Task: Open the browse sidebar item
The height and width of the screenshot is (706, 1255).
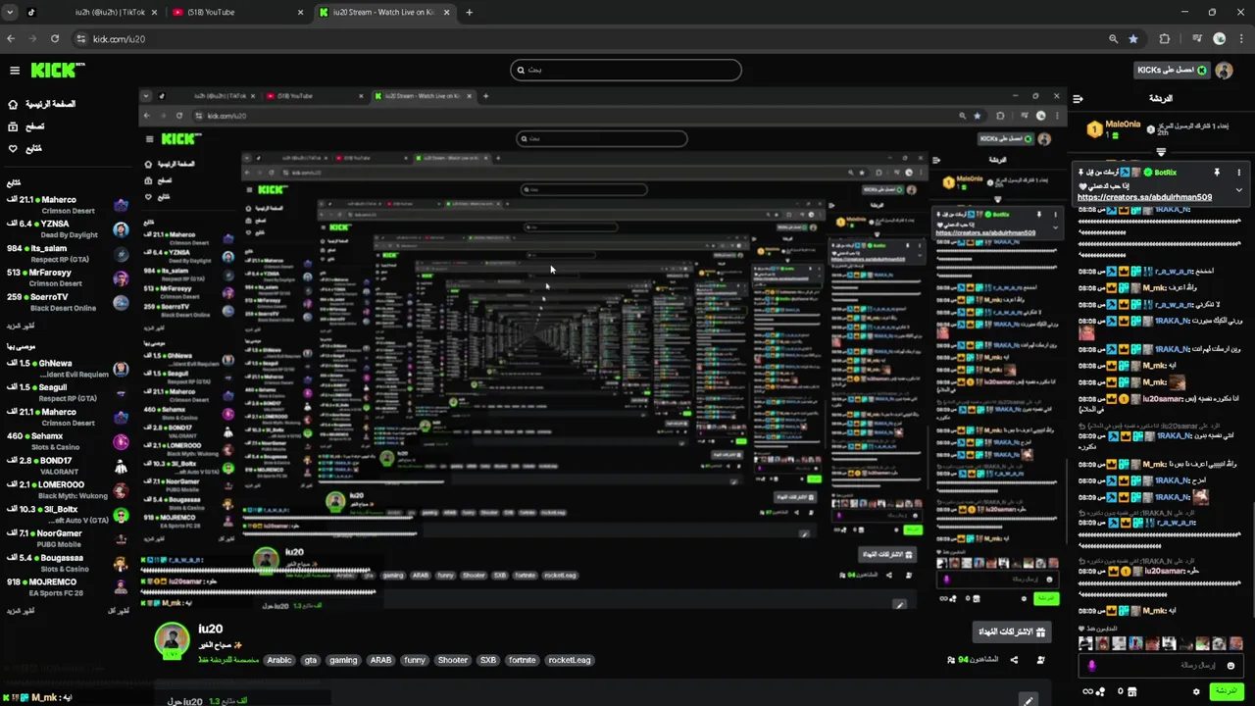Action: coord(26,126)
